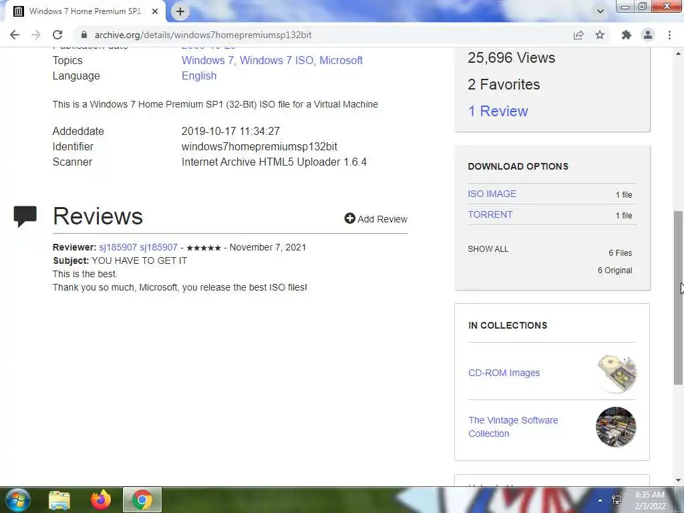Screen dimensions: 684x513
Task: Launch Firefox from the taskbar
Action: click(101, 500)
